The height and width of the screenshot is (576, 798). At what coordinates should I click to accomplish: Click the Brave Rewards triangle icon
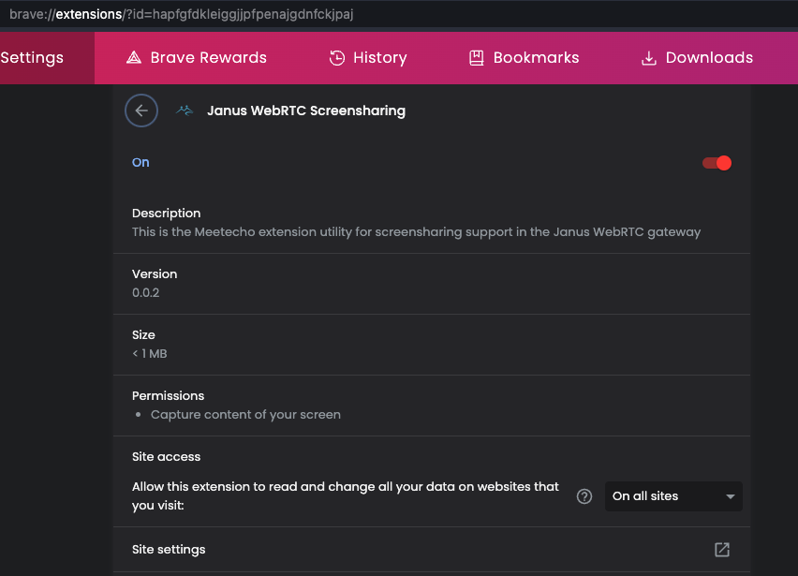(x=133, y=58)
